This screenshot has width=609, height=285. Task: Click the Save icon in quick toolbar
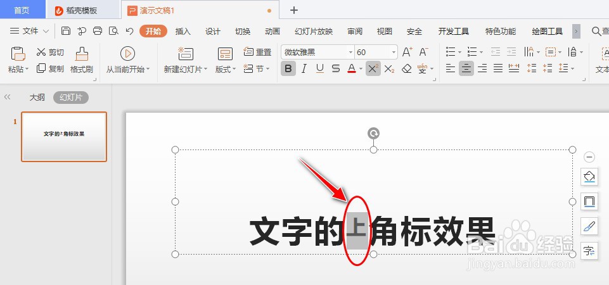(66, 31)
